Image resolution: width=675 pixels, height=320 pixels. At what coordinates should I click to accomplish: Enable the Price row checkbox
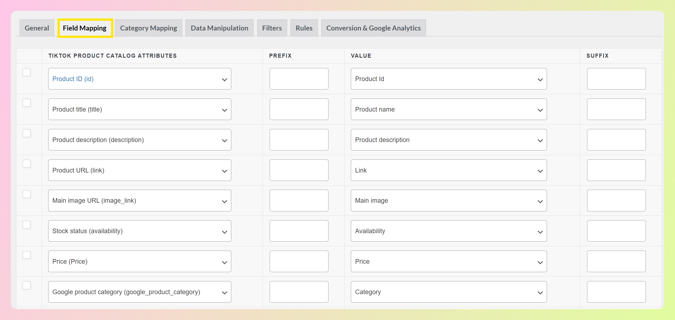[x=26, y=255]
